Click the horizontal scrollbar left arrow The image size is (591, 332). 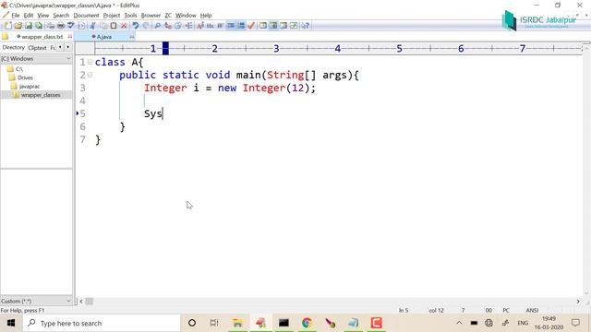tap(81, 302)
